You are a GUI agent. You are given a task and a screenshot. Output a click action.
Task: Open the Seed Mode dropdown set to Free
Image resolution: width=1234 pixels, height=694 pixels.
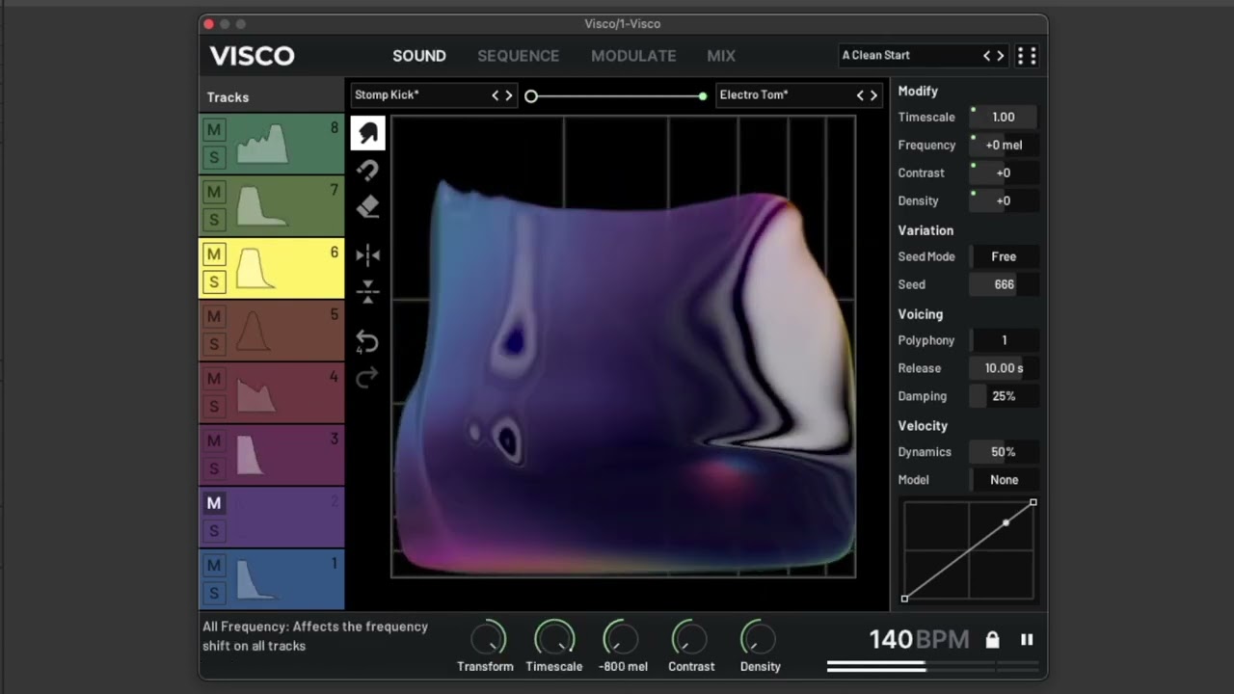1004,257
